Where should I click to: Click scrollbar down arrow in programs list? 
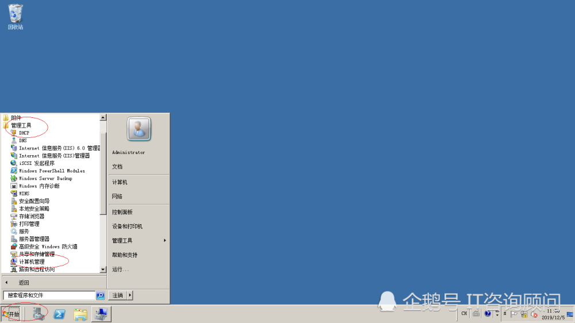point(103,270)
